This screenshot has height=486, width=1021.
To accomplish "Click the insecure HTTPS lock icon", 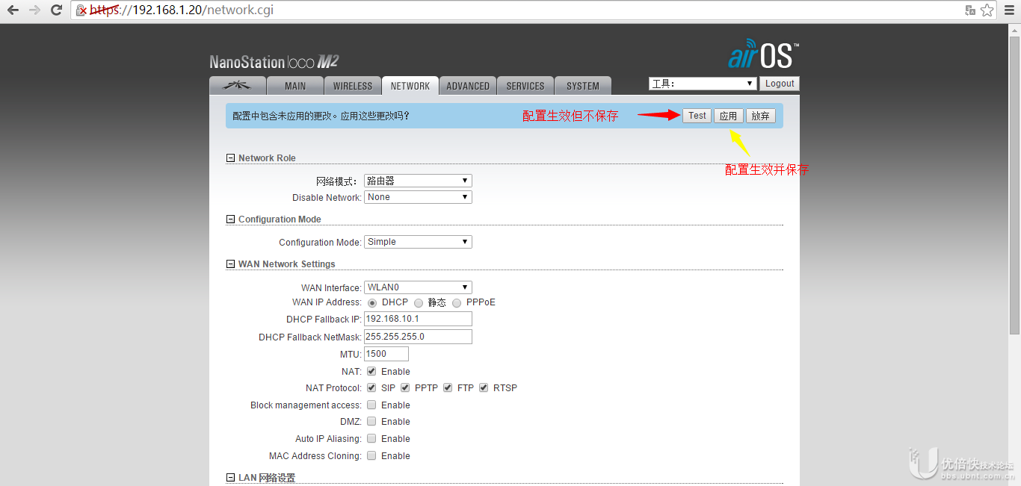I will click(81, 10).
